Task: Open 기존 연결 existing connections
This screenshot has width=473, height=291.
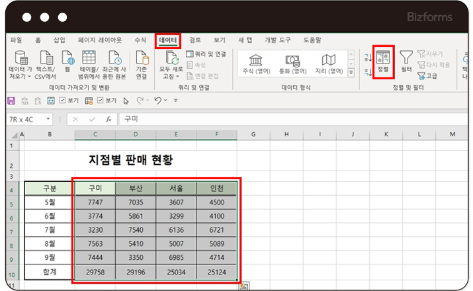Action: click(x=141, y=63)
